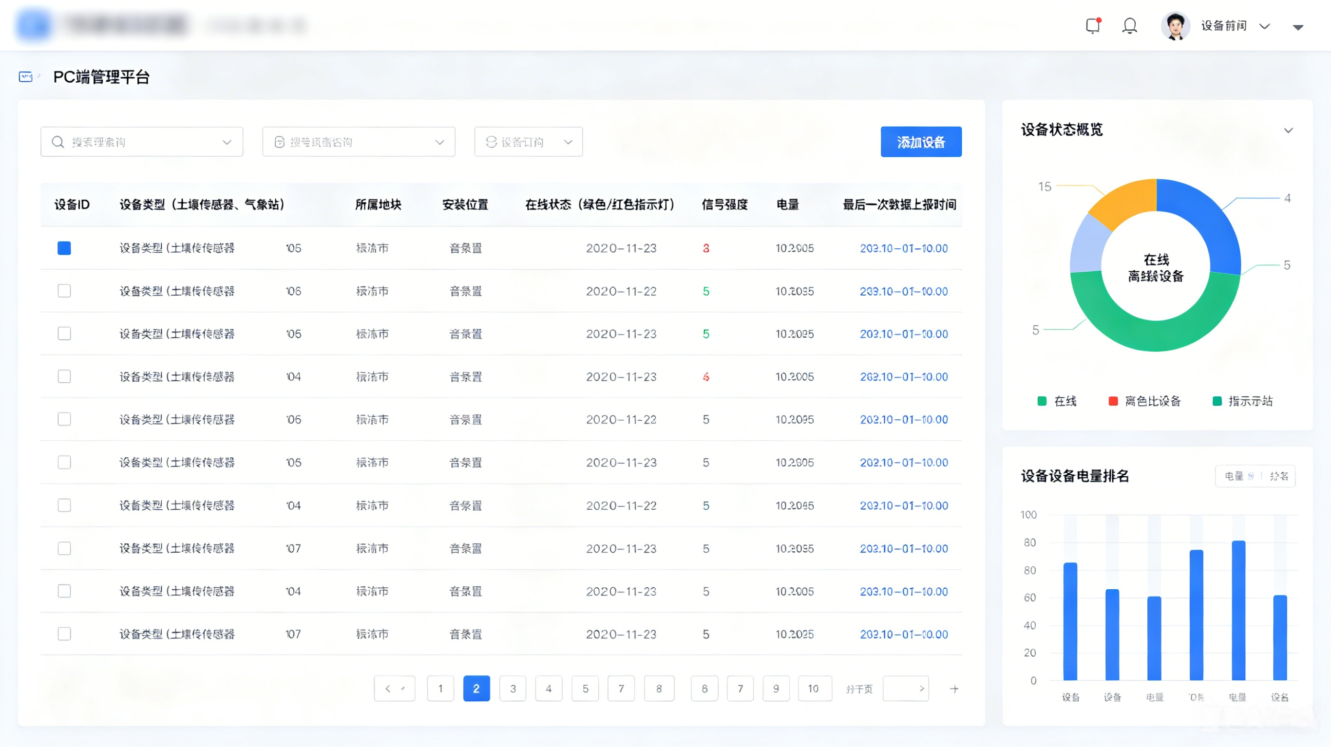Click the black triangle arrow in top bar
The width and height of the screenshot is (1331, 747).
tap(1298, 27)
